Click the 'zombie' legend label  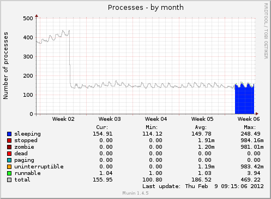[24, 147]
